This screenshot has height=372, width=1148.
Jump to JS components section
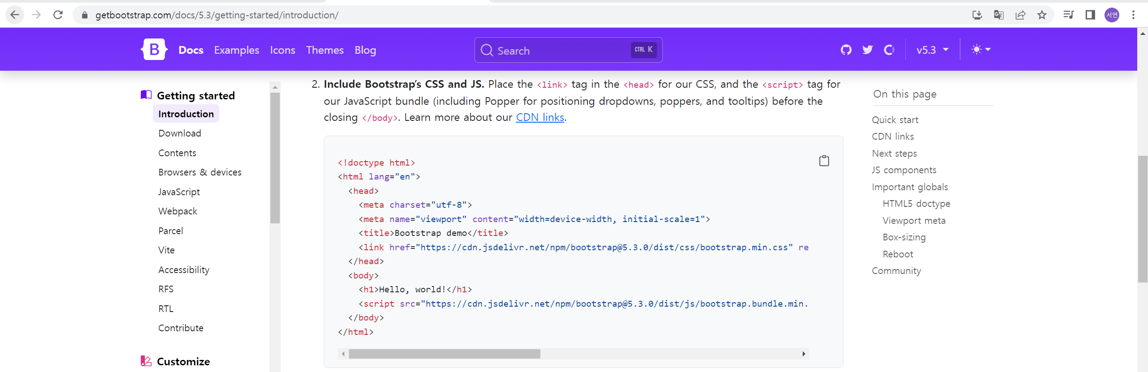point(904,170)
